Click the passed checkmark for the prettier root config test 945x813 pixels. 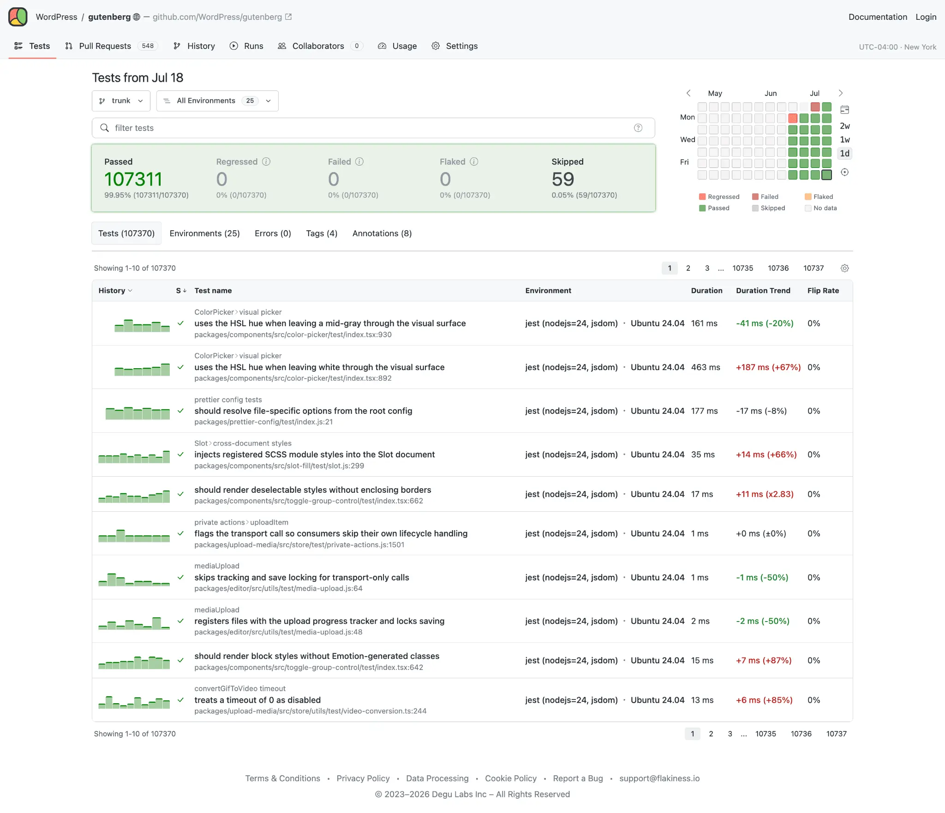click(181, 411)
